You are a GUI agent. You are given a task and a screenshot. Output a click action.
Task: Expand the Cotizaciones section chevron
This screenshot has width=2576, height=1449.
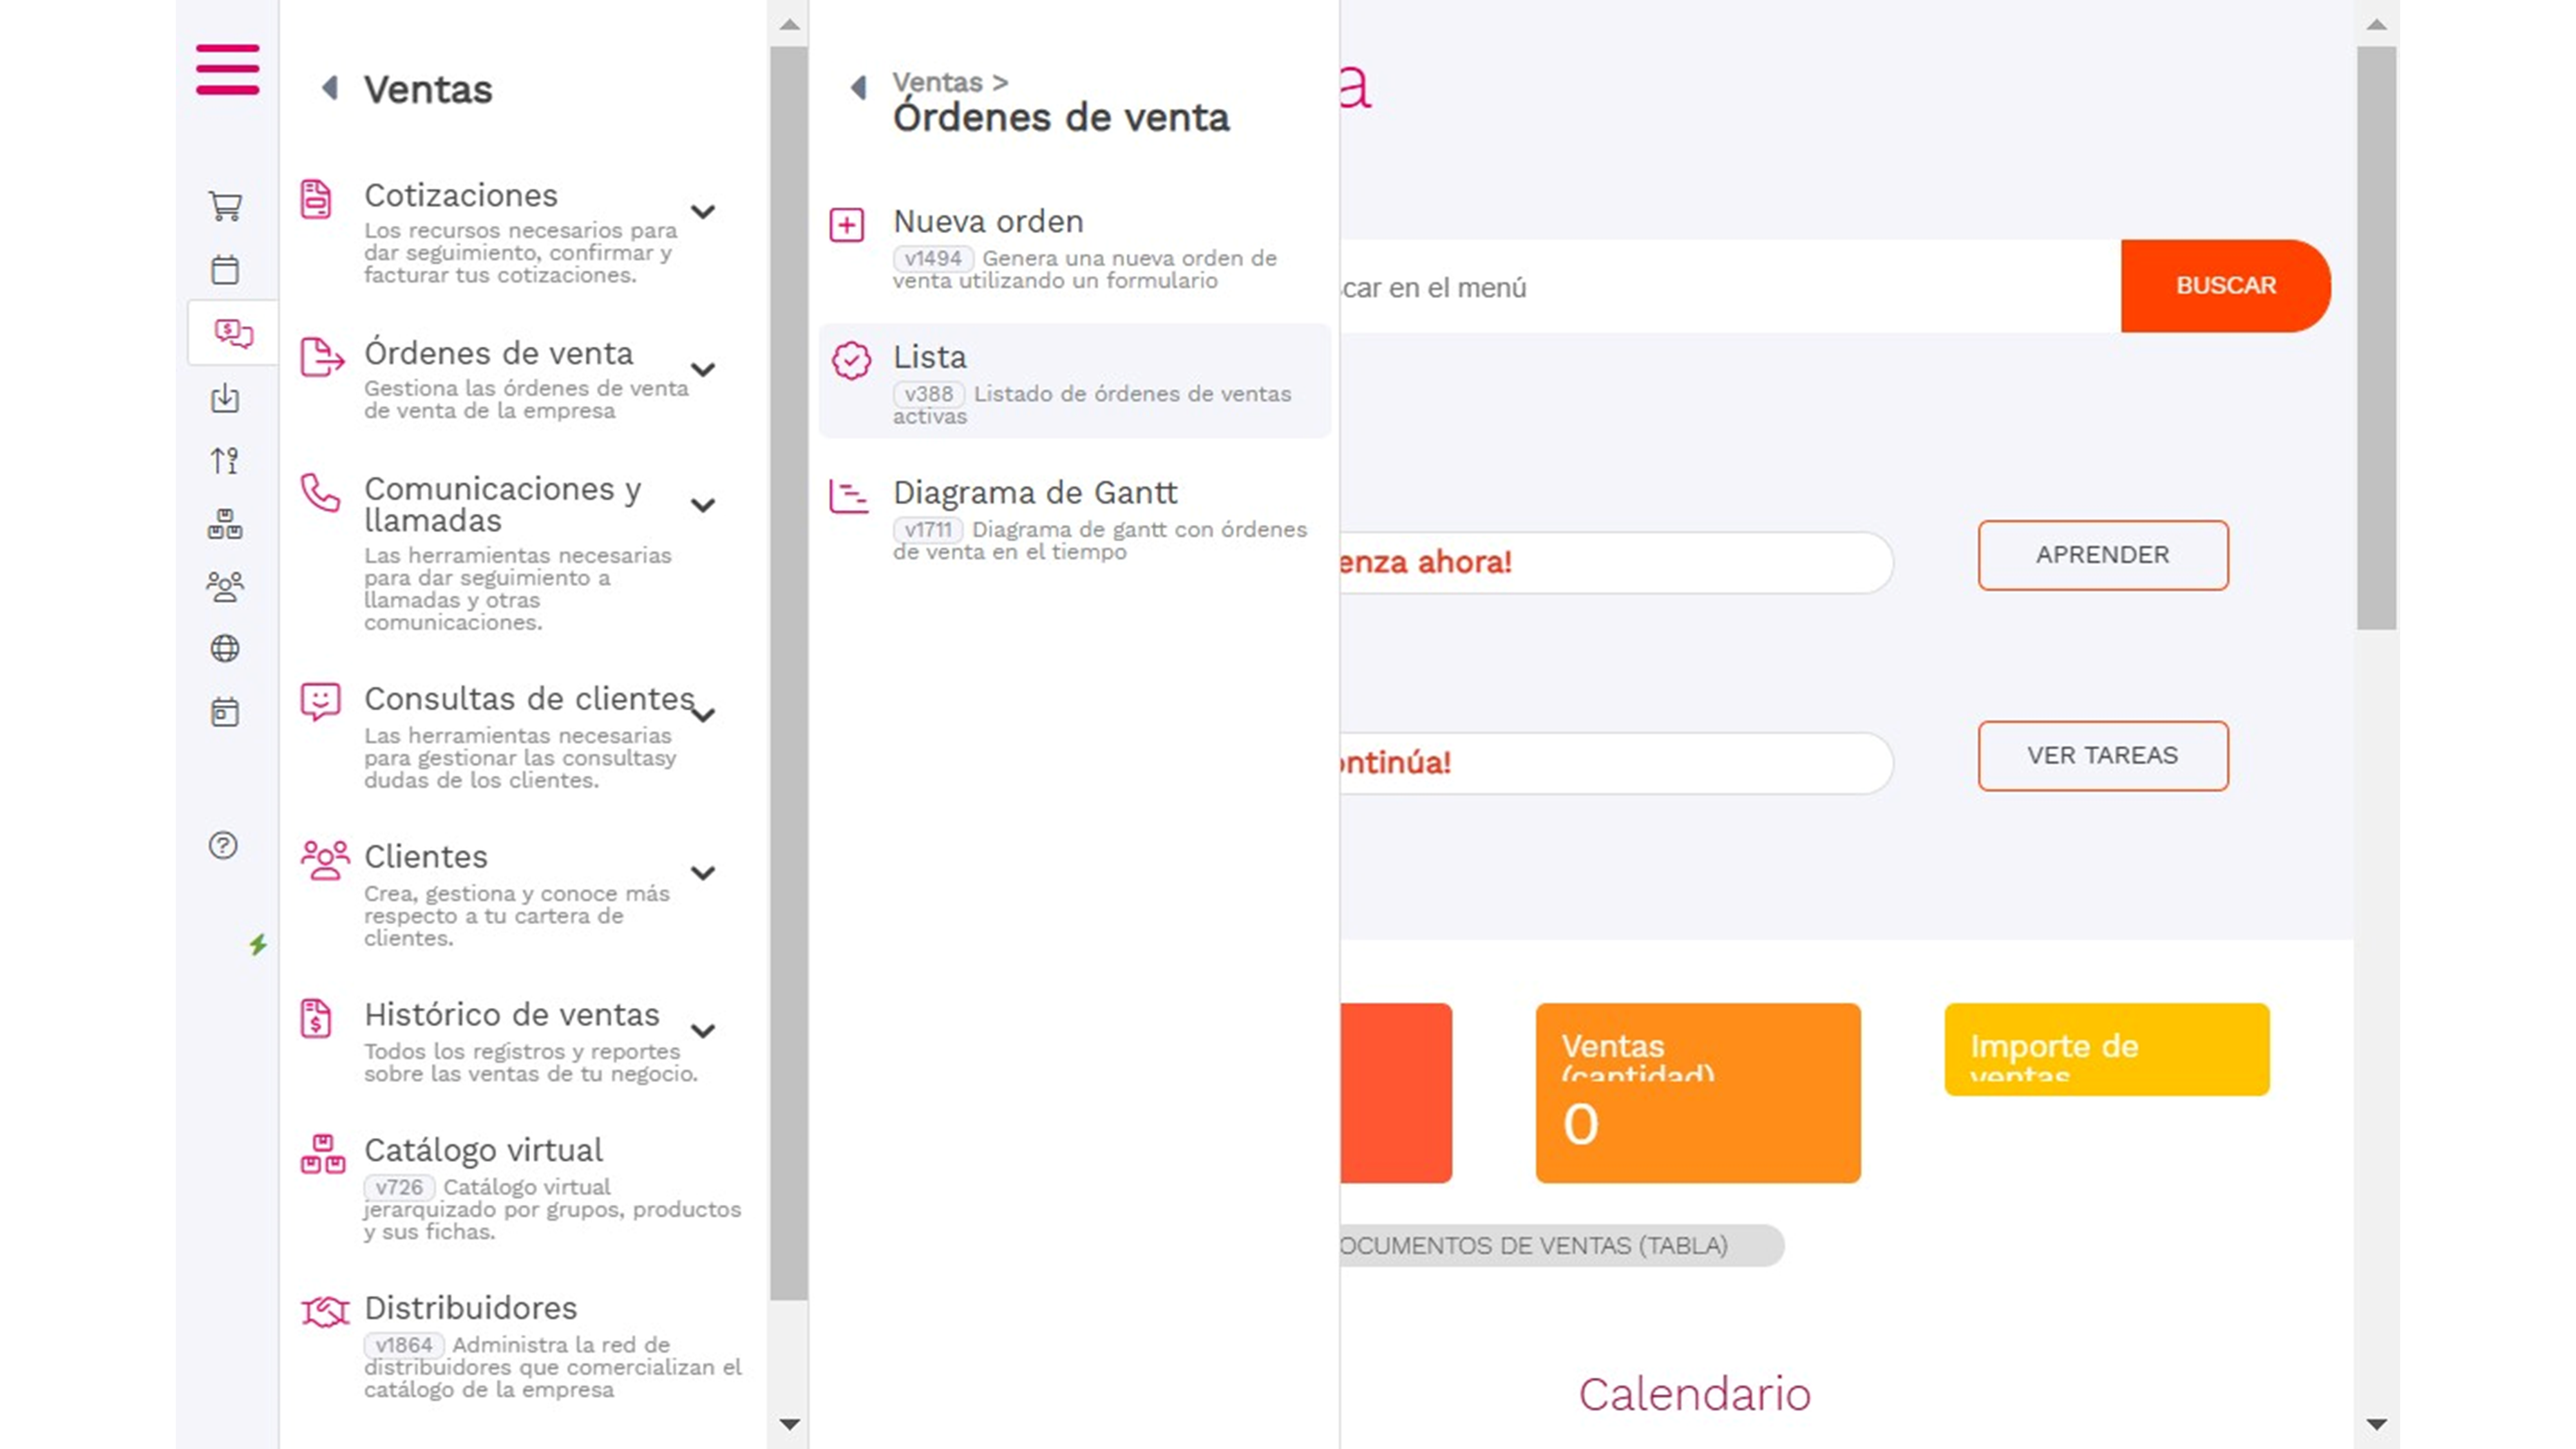point(703,212)
